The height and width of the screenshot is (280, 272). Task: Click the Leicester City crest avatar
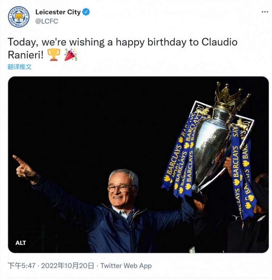[19, 16]
